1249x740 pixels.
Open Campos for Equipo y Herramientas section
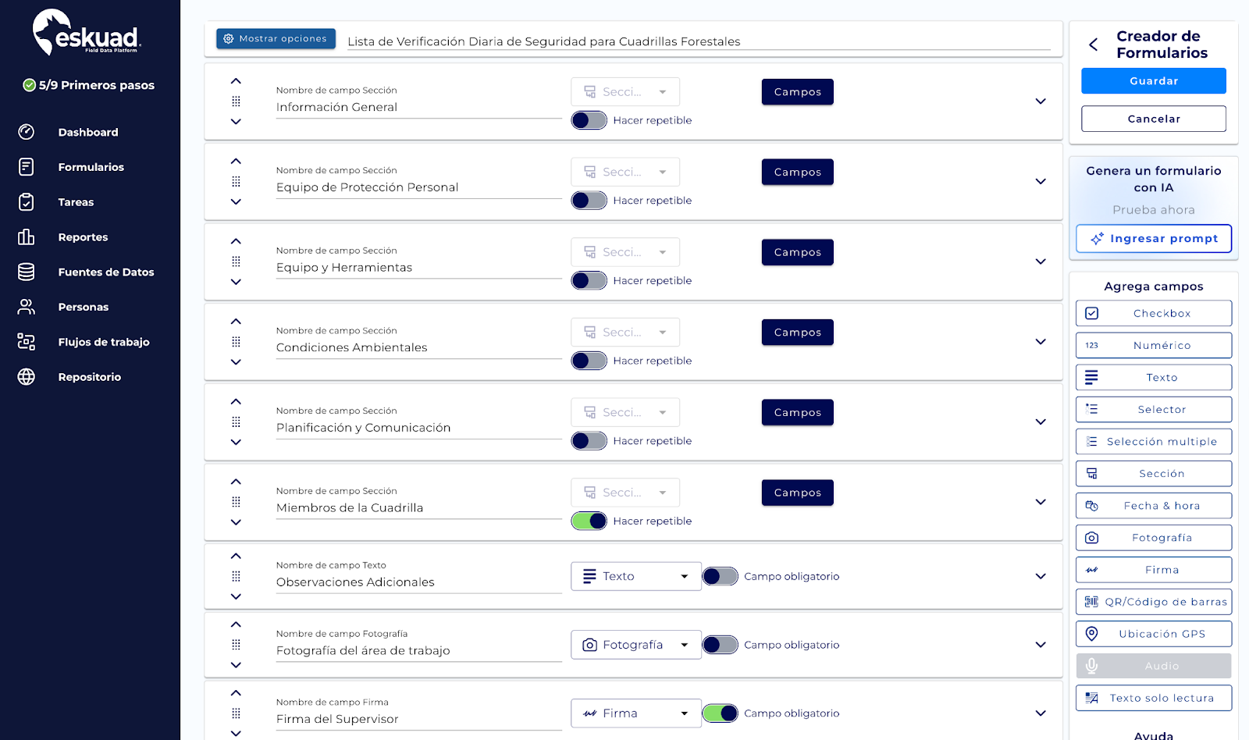pos(798,252)
